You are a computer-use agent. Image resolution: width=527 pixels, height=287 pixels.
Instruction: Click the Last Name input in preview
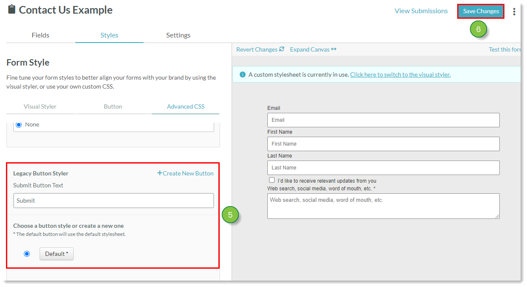click(384, 168)
